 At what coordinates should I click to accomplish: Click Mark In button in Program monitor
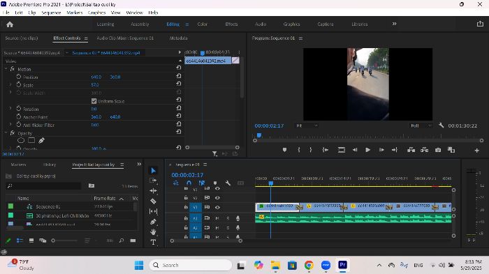click(x=299, y=150)
